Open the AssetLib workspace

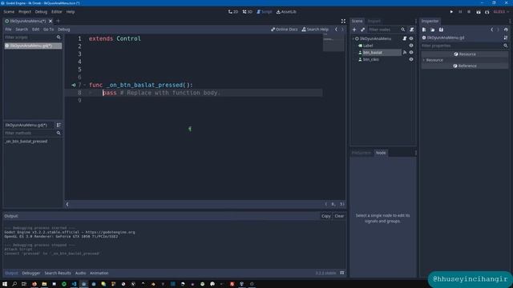coord(286,12)
